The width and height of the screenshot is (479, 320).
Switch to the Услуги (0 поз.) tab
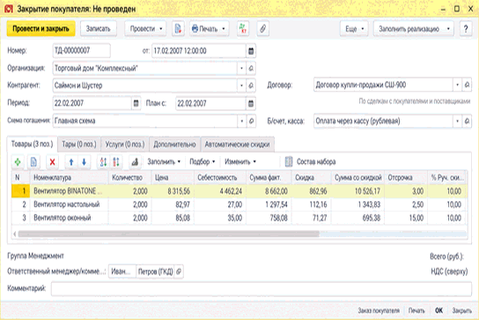(125, 144)
